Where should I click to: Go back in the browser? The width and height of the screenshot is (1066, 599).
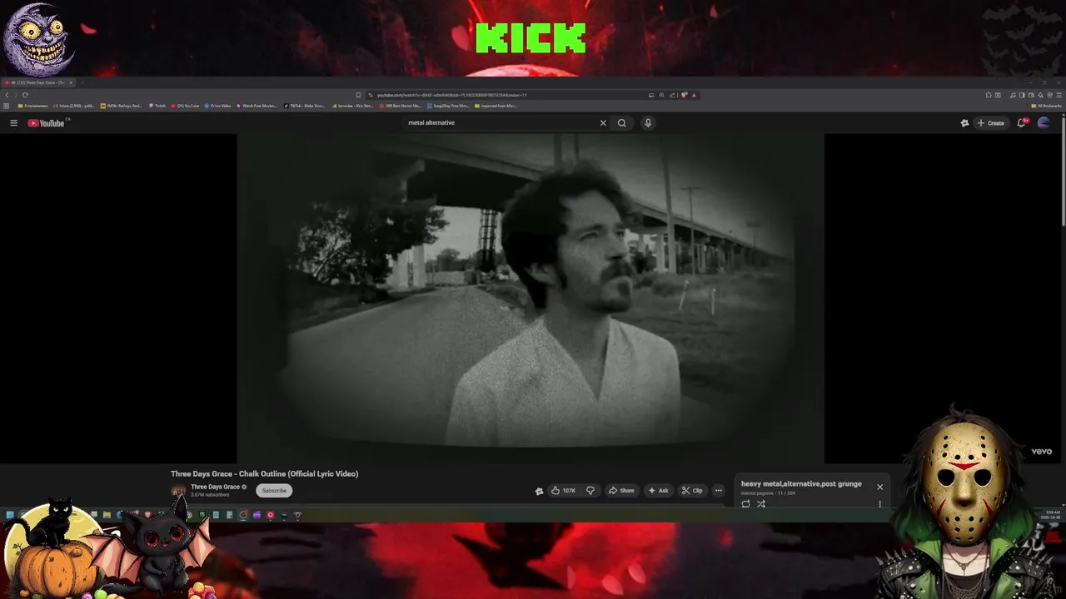click(x=7, y=95)
